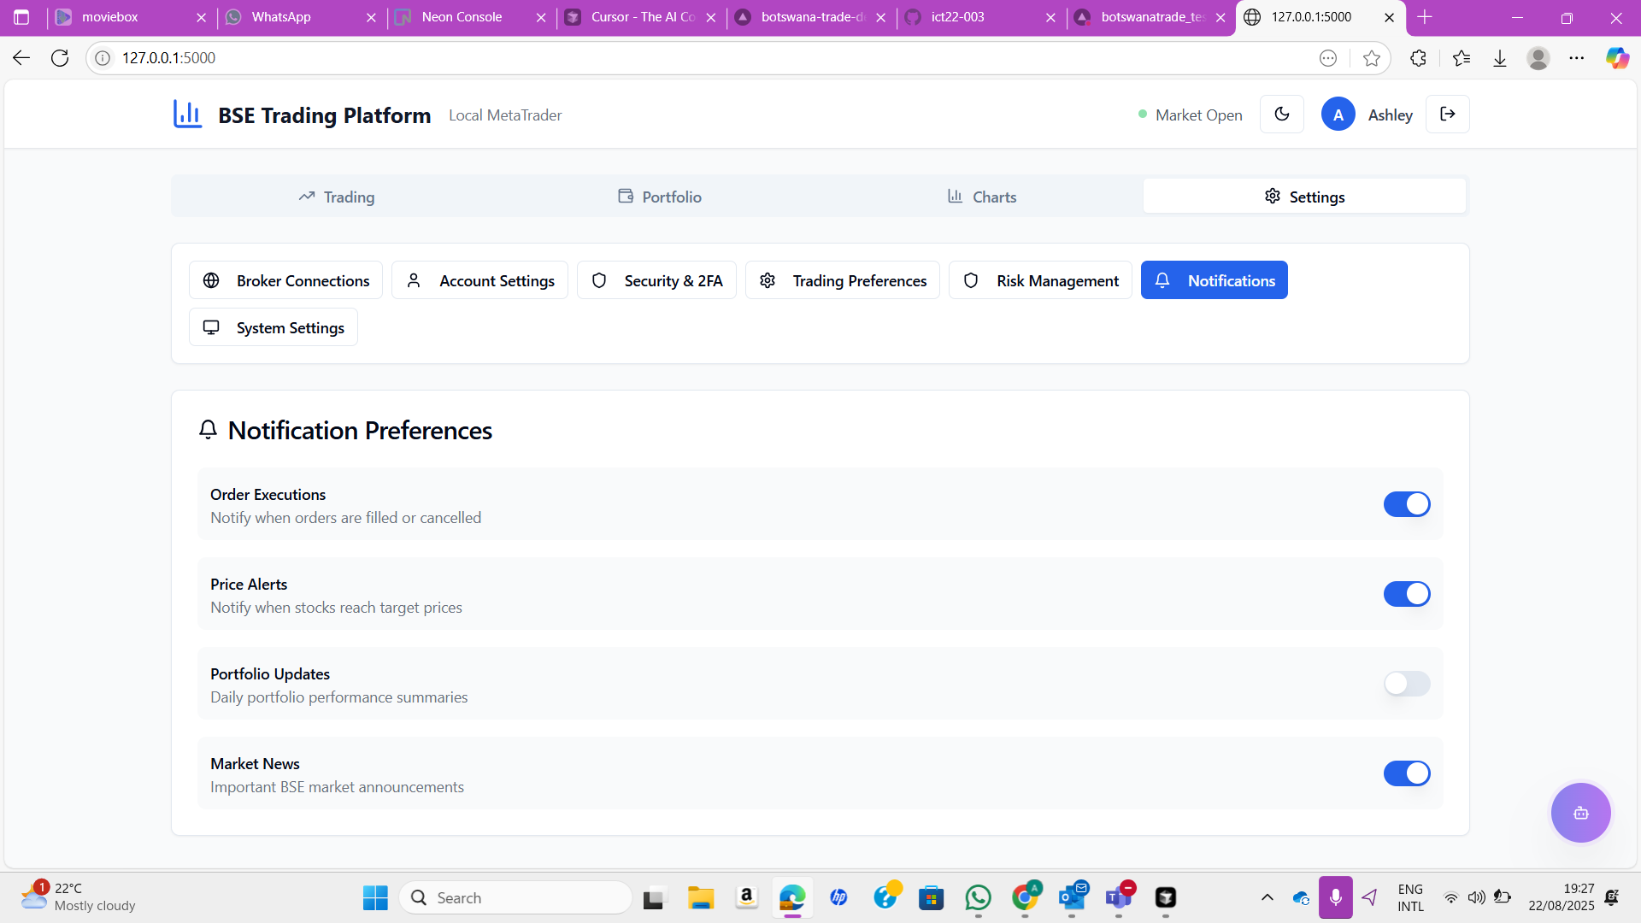This screenshot has height=923, width=1641.
Task: Add page to favorites star icon
Action: (1372, 58)
